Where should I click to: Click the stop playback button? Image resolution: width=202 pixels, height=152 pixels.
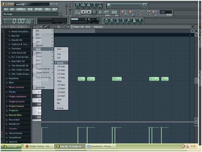tap(89, 12)
